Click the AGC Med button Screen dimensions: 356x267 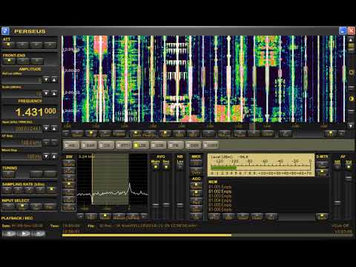click(196, 202)
